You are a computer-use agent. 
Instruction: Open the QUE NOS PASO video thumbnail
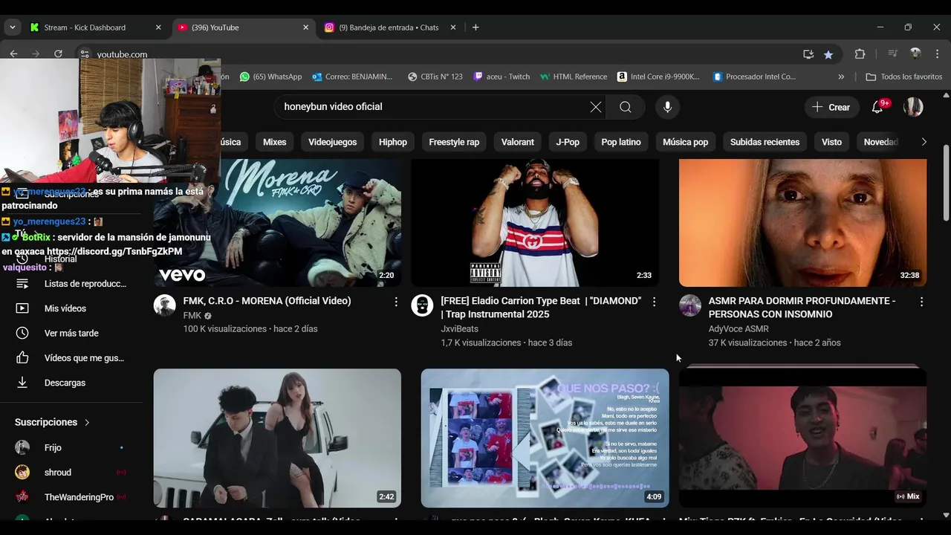click(545, 438)
